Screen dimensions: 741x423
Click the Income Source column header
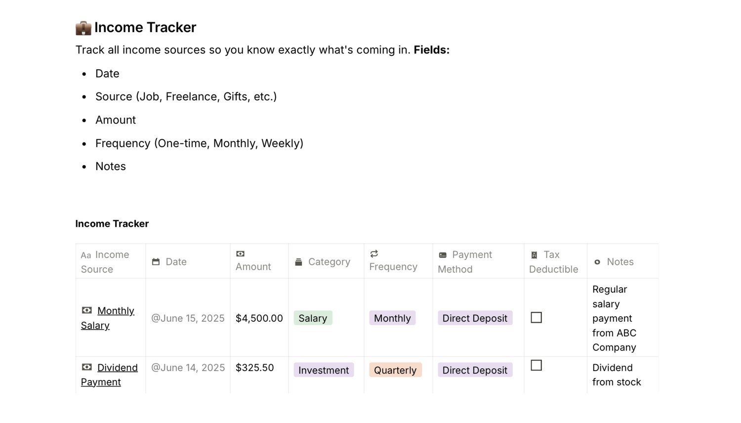point(105,262)
